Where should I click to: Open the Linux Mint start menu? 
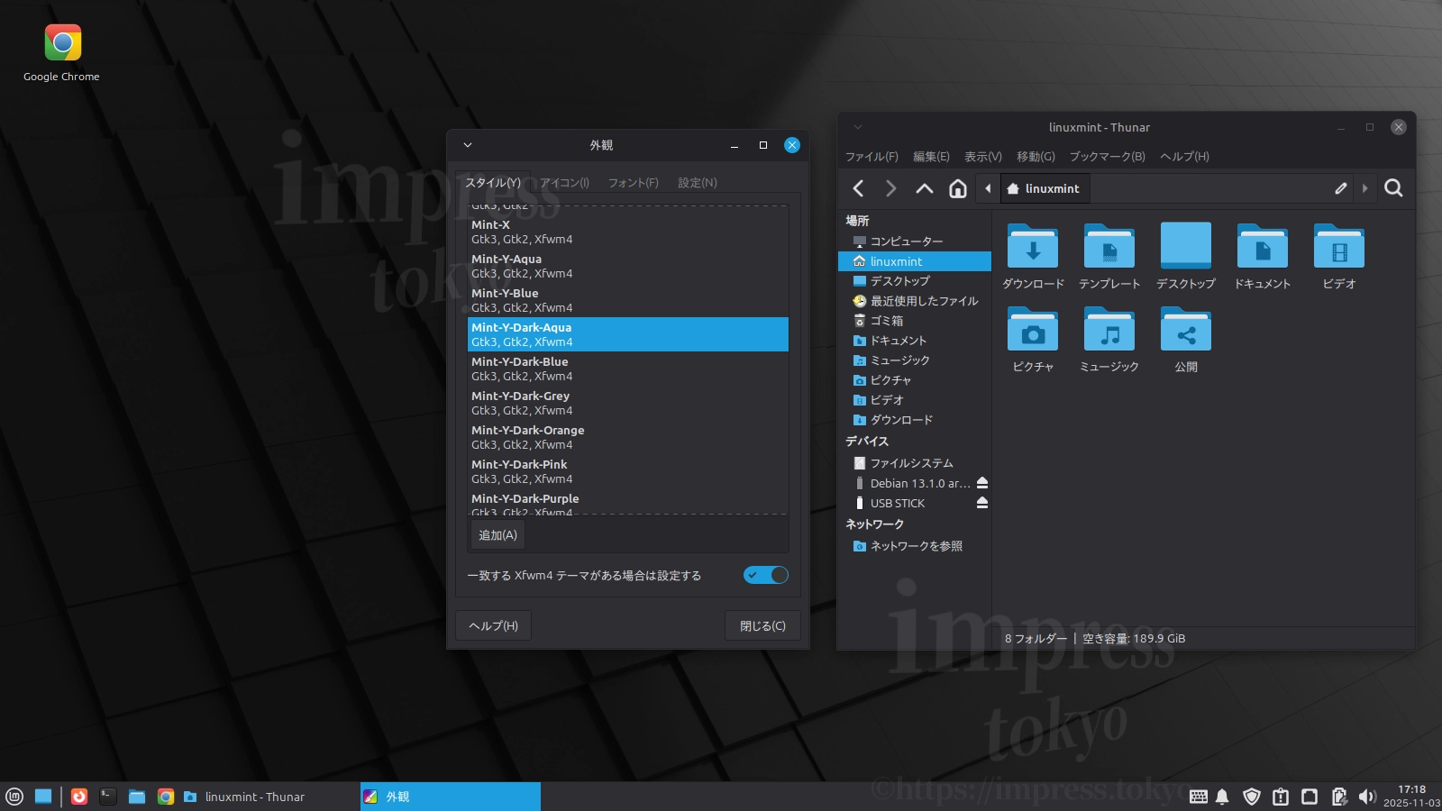pyautogui.click(x=14, y=797)
